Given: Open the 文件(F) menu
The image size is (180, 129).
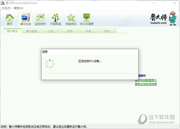Looking at the screenshot, I should point(6,8).
